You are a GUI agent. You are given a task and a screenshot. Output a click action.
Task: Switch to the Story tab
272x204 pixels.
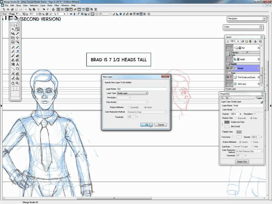(x=5, y=14)
